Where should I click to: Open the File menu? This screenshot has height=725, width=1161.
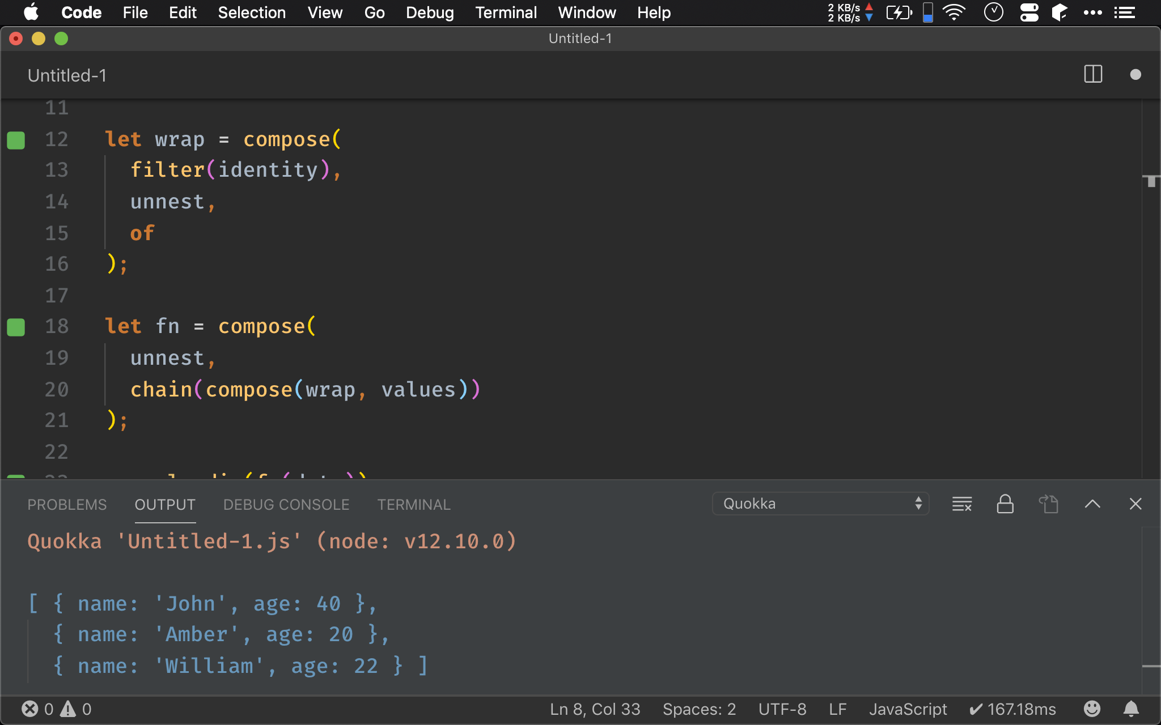(135, 12)
